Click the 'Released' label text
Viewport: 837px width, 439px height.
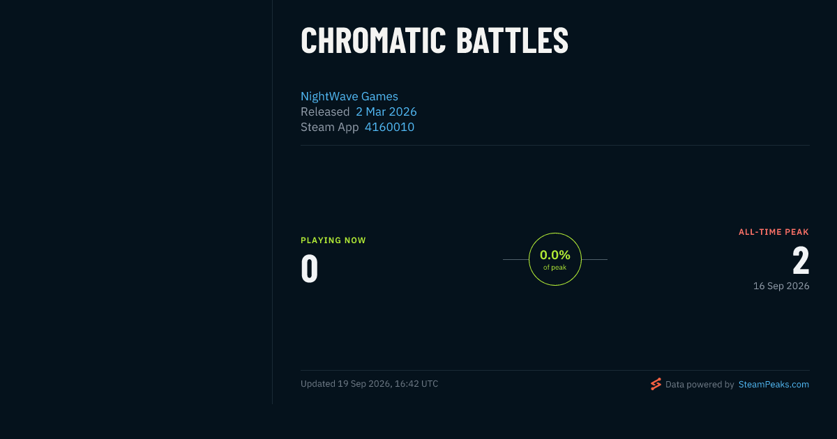click(325, 111)
